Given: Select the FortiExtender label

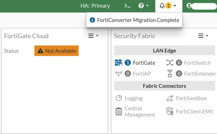Looking at the screenshot, I should [200, 74].
